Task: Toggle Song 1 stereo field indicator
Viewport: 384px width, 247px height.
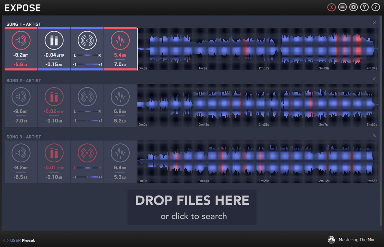Action: [x=87, y=41]
